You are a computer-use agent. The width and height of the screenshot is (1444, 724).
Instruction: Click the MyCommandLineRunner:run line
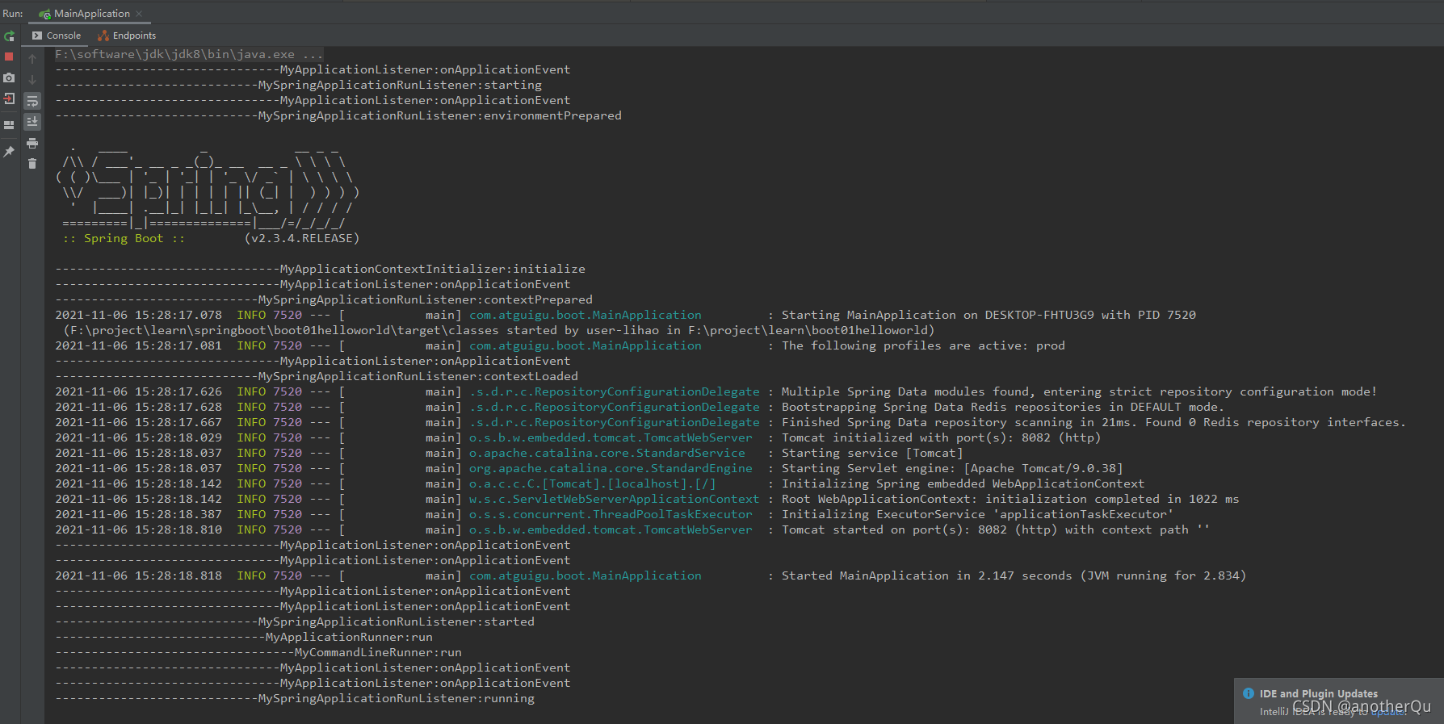[258, 652]
